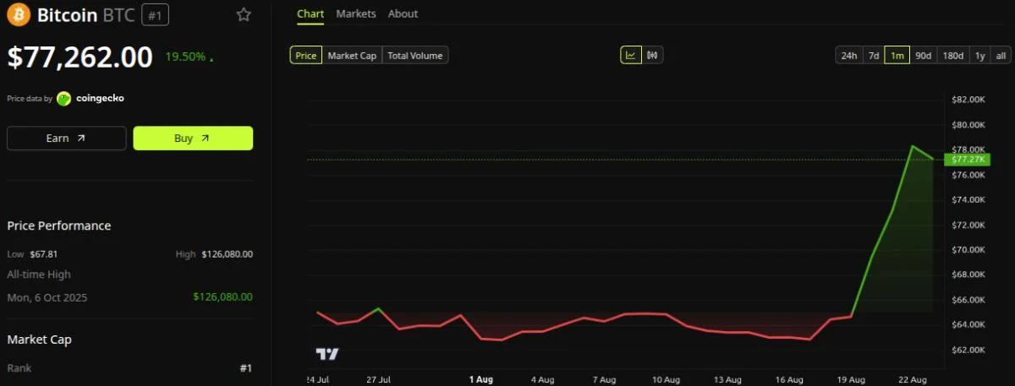
Task: Click the 1 Aug date label on axis
Action: point(480,379)
